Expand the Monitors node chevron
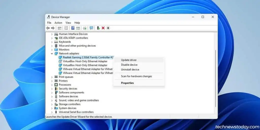 52,50
